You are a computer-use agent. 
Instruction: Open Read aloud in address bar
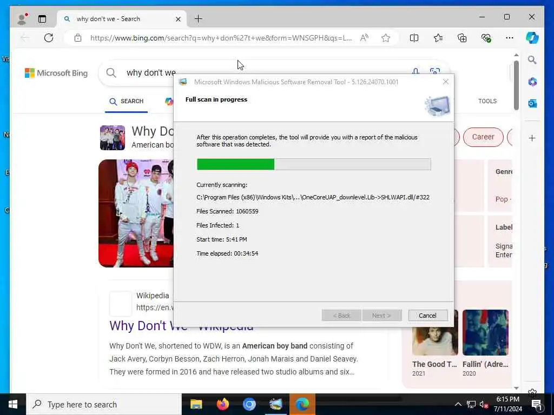click(364, 38)
